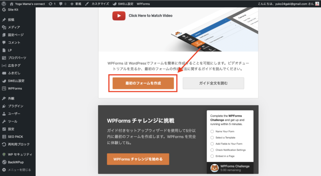
Task: Click the 固定ページ icon in the sidebar
Action: coord(4,35)
